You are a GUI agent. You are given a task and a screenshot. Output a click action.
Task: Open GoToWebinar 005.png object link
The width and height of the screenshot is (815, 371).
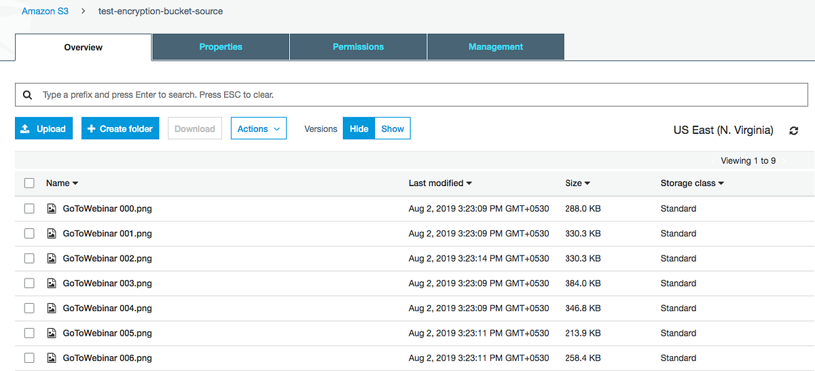(107, 333)
